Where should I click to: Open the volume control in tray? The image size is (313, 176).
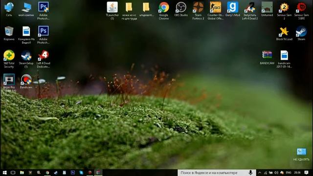276,173
